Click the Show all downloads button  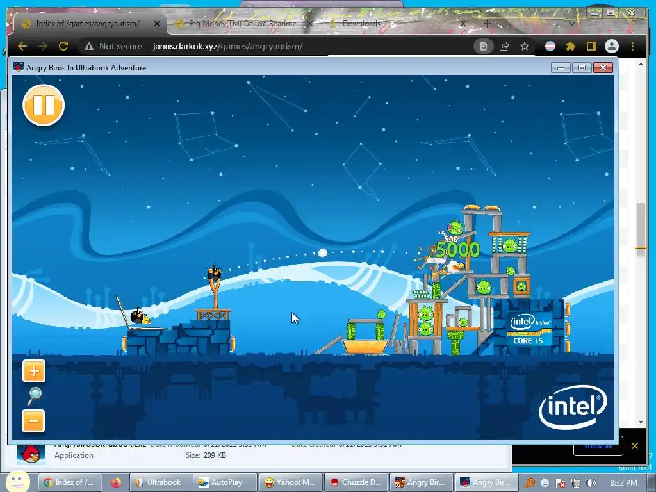[x=598, y=446]
